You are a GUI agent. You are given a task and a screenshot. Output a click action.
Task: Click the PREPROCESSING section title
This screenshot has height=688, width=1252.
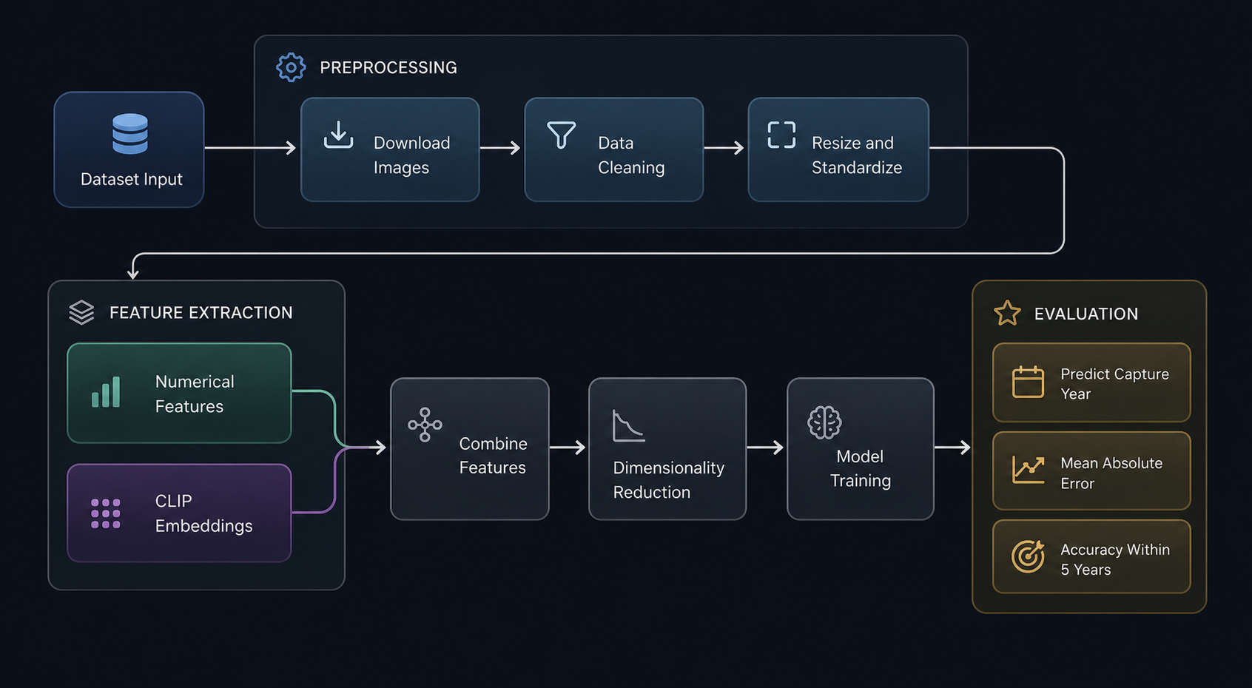click(388, 67)
